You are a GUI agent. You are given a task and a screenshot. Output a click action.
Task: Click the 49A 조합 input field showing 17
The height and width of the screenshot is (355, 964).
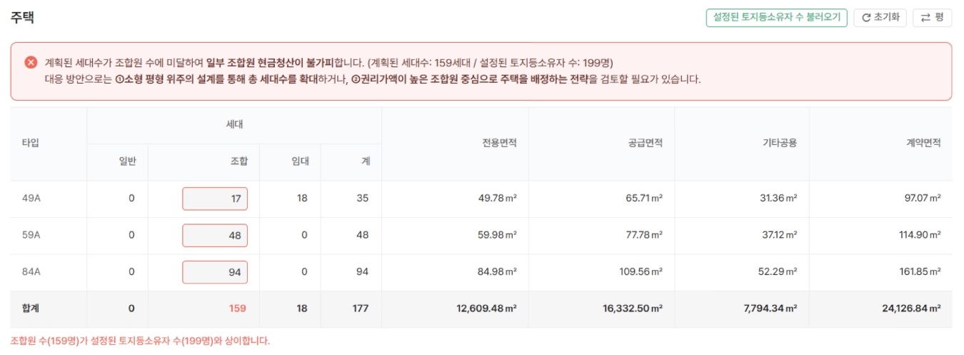(215, 199)
